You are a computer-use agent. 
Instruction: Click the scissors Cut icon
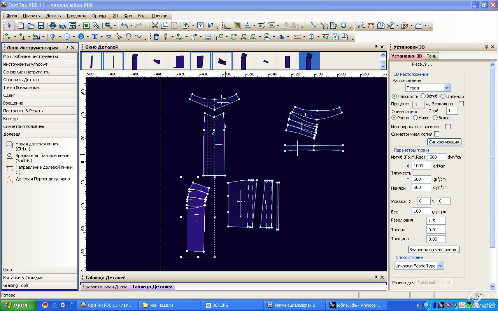pyautogui.click(x=154, y=26)
